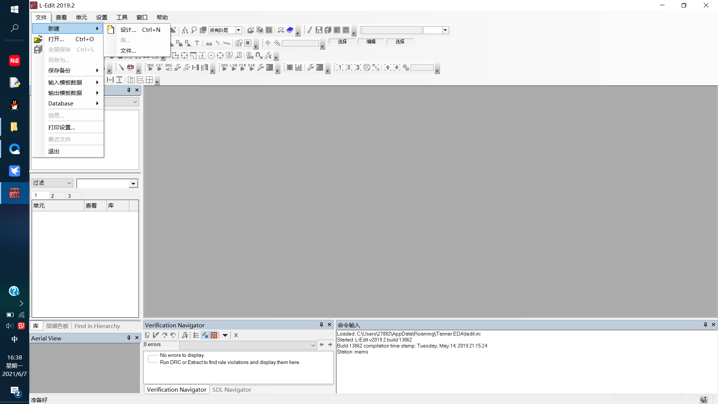The width and height of the screenshot is (718, 404).
Task: Click the setup wrench icon in Verification Navigator
Action: (x=185, y=335)
